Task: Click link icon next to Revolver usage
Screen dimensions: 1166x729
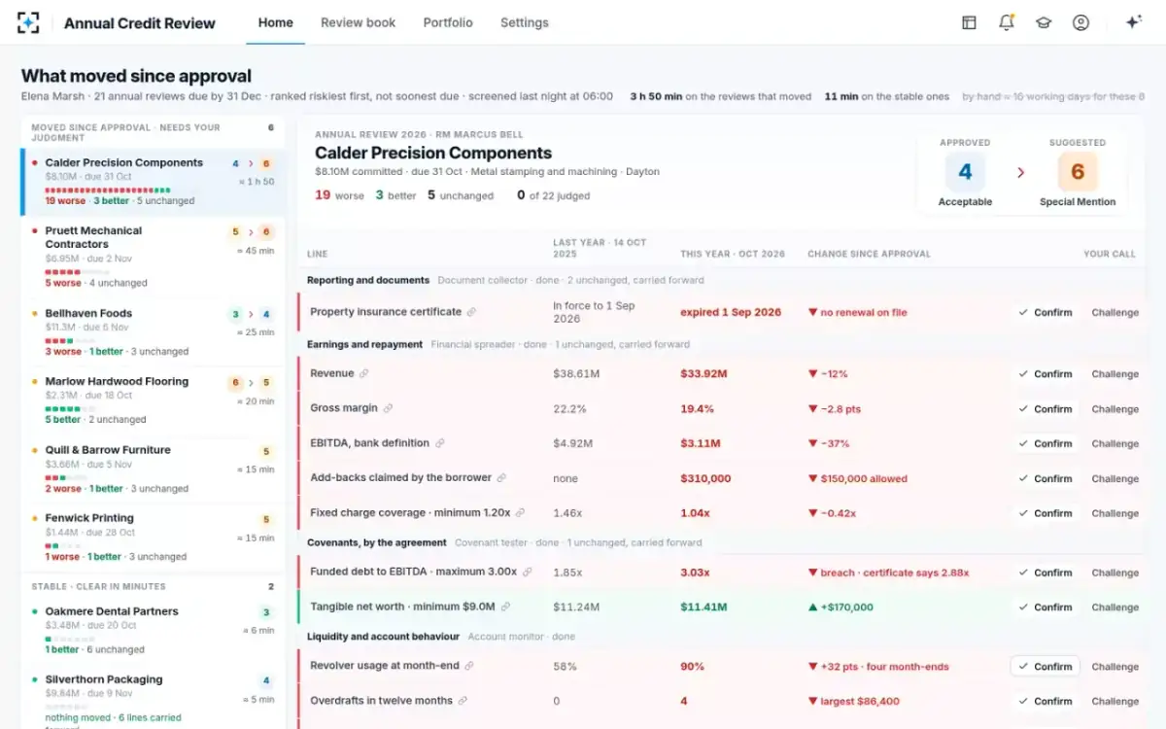Action: pos(469,666)
